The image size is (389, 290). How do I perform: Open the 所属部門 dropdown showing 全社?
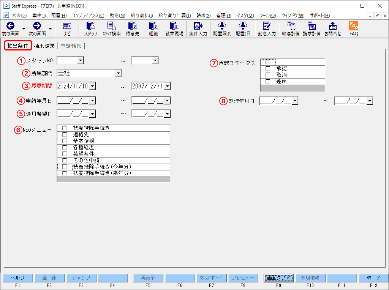[x=118, y=73]
